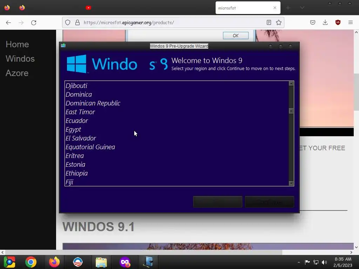Select Ecuador in the region list
Image resolution: width=359 pixels, height=269 pixels.
point(177,120)
